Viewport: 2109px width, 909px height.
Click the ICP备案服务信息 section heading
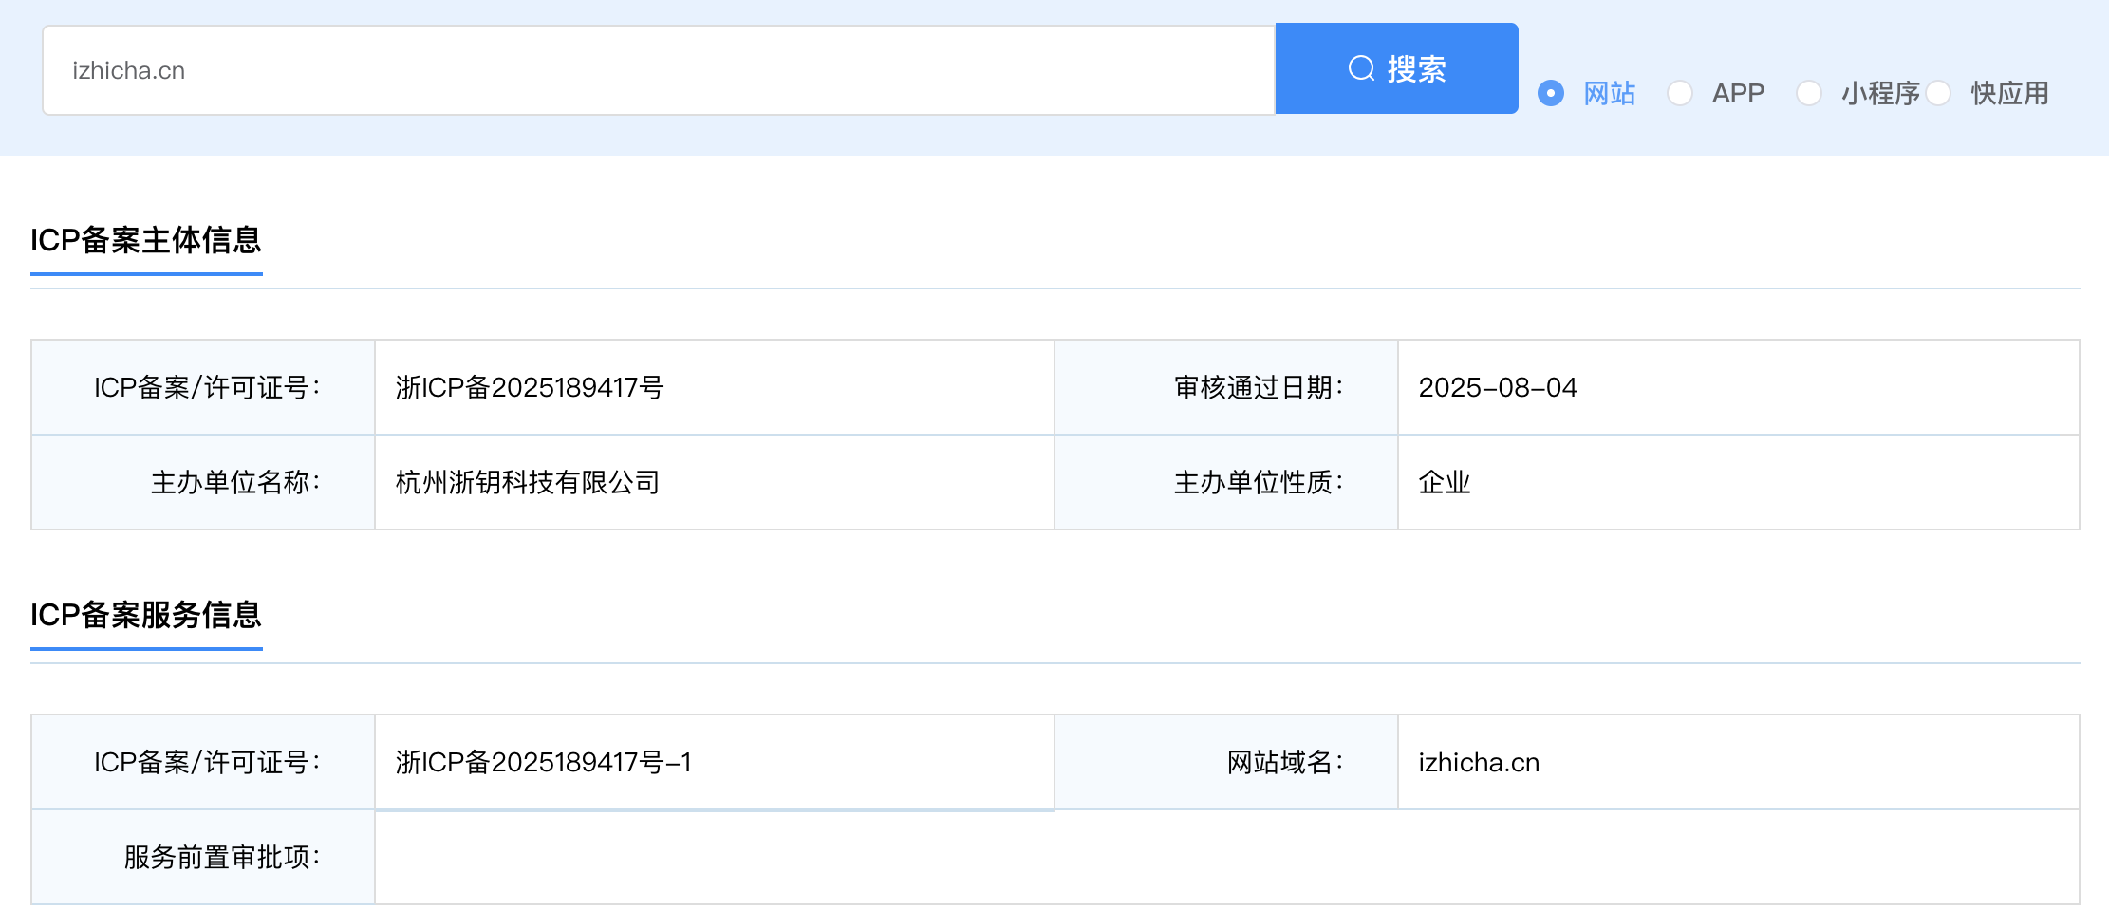(x=146, y=615)
